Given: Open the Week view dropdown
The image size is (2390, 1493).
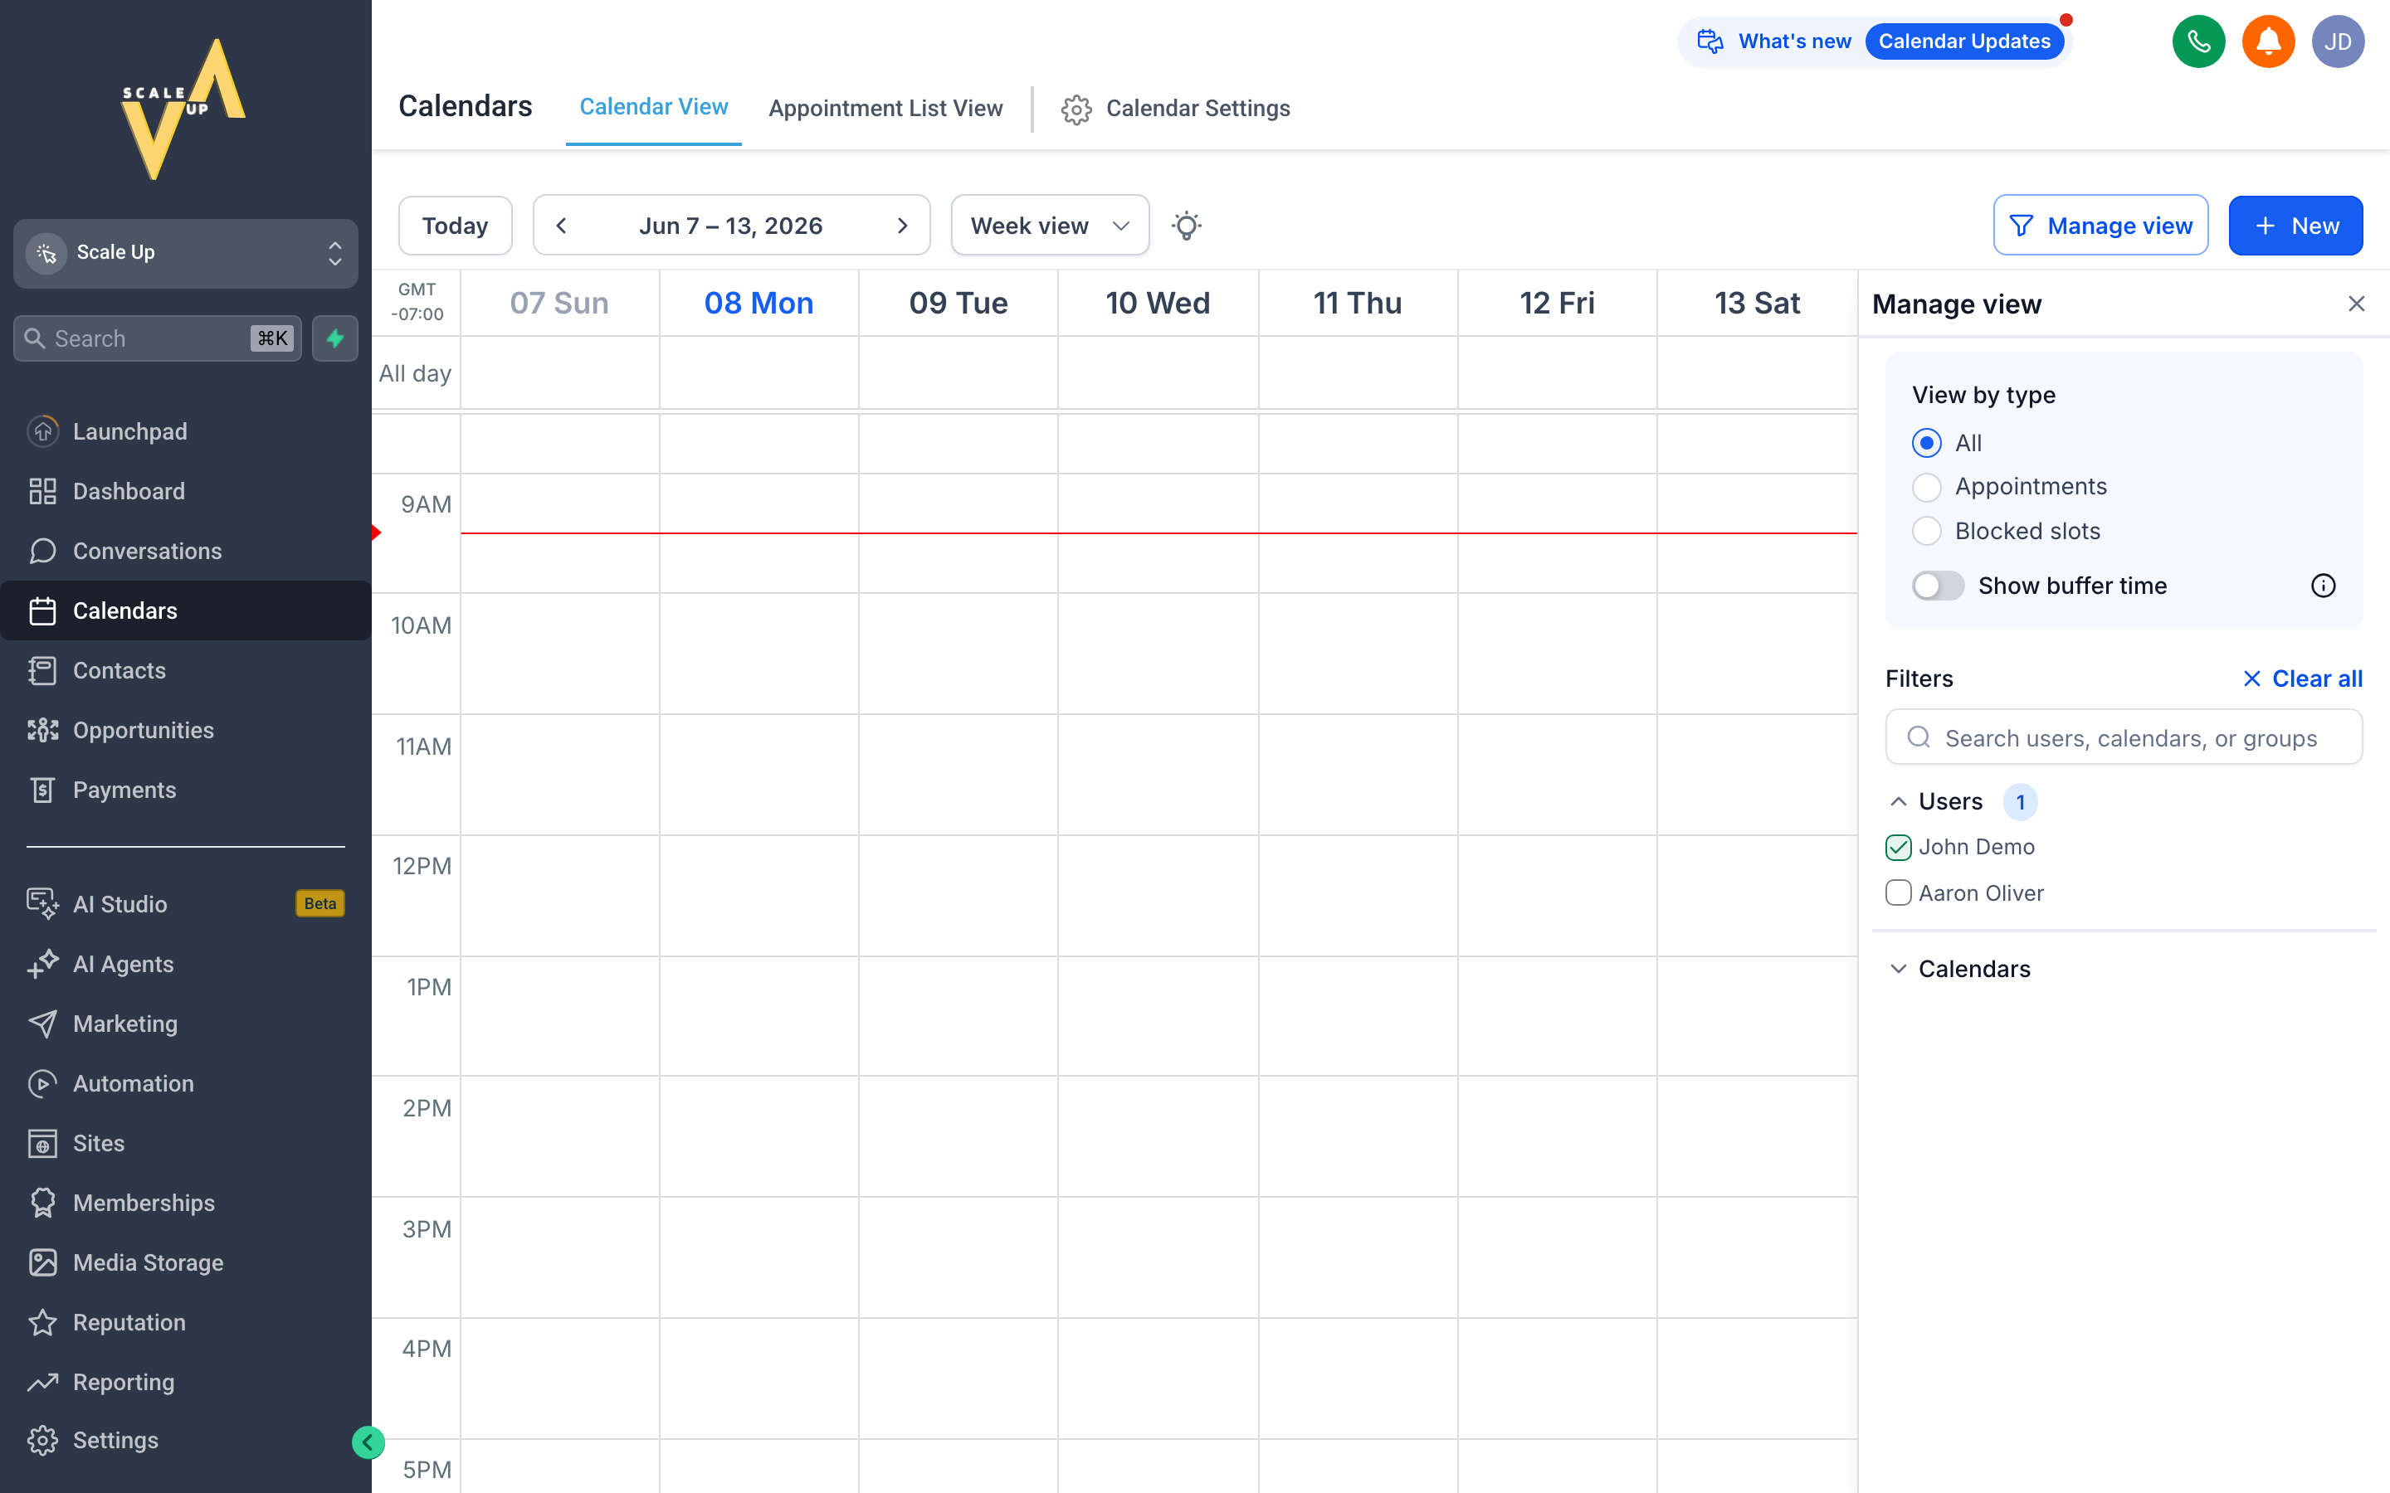Looking at the screenshot, I should point(1050,225).
